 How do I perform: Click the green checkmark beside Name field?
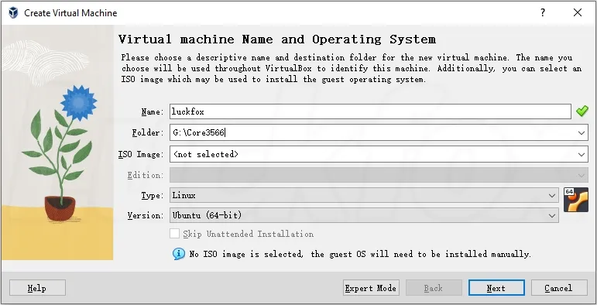point(582,111)
